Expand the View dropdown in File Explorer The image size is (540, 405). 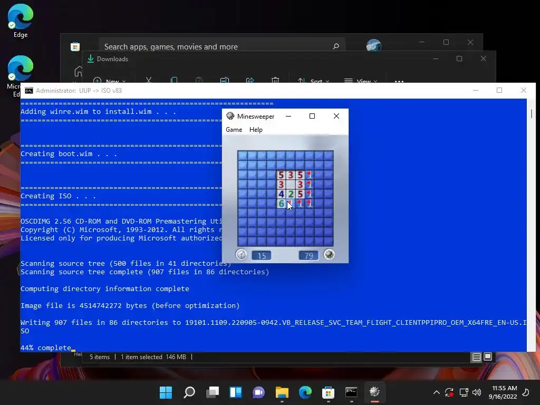(x=361, y=81)
